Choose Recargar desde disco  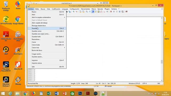(x=47, y=26)
